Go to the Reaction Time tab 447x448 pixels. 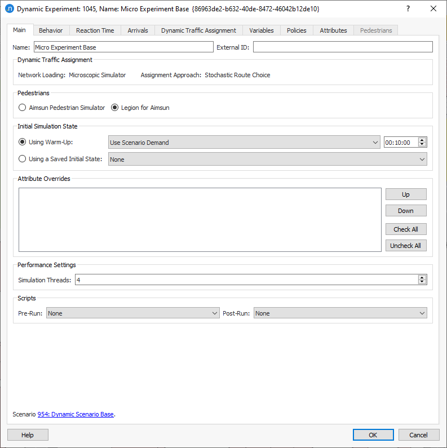95,30
